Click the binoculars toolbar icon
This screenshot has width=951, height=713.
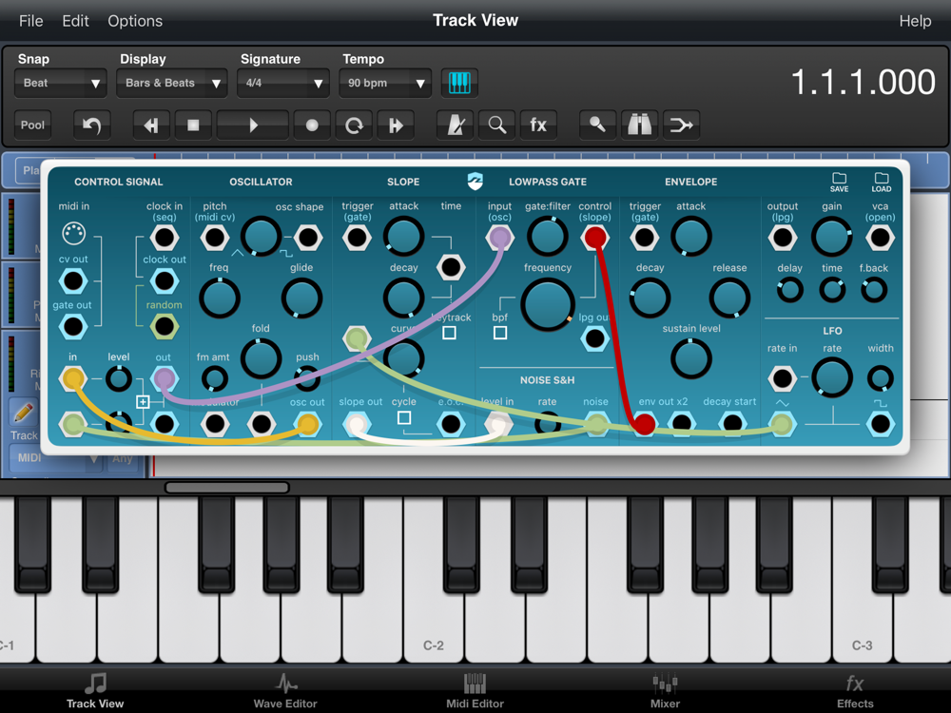click(x=639, y=125)
